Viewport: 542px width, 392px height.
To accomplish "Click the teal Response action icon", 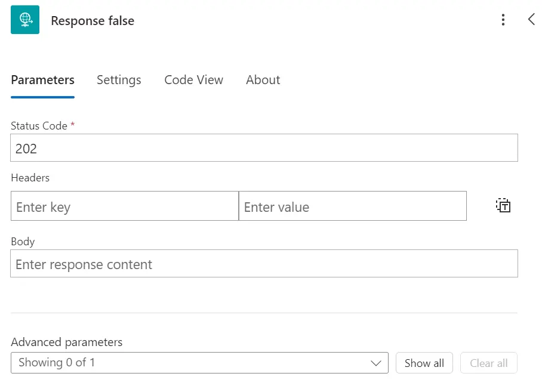I will click(x=25, y=20).
